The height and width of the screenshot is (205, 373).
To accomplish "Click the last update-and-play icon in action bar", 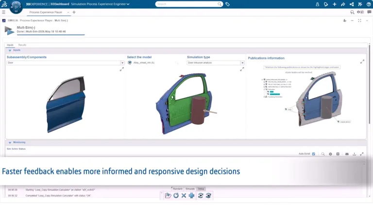I will (x=208, y=195).
